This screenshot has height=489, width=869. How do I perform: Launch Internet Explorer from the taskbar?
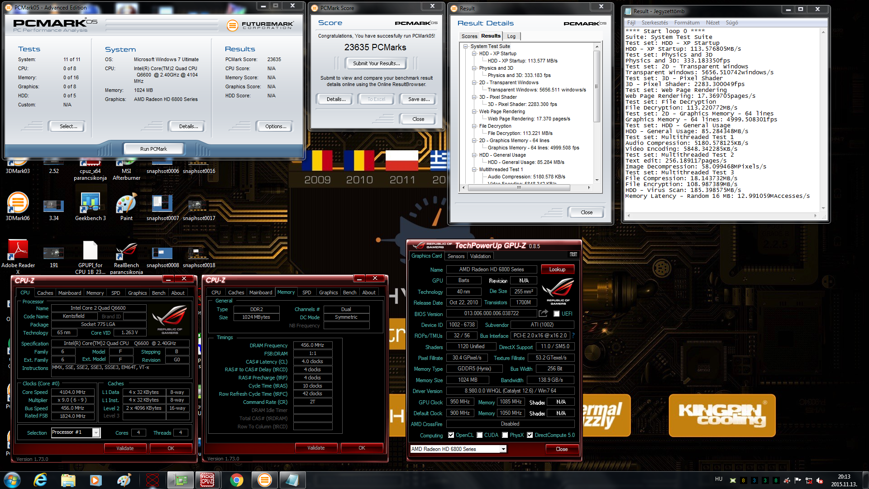point(40,480)
